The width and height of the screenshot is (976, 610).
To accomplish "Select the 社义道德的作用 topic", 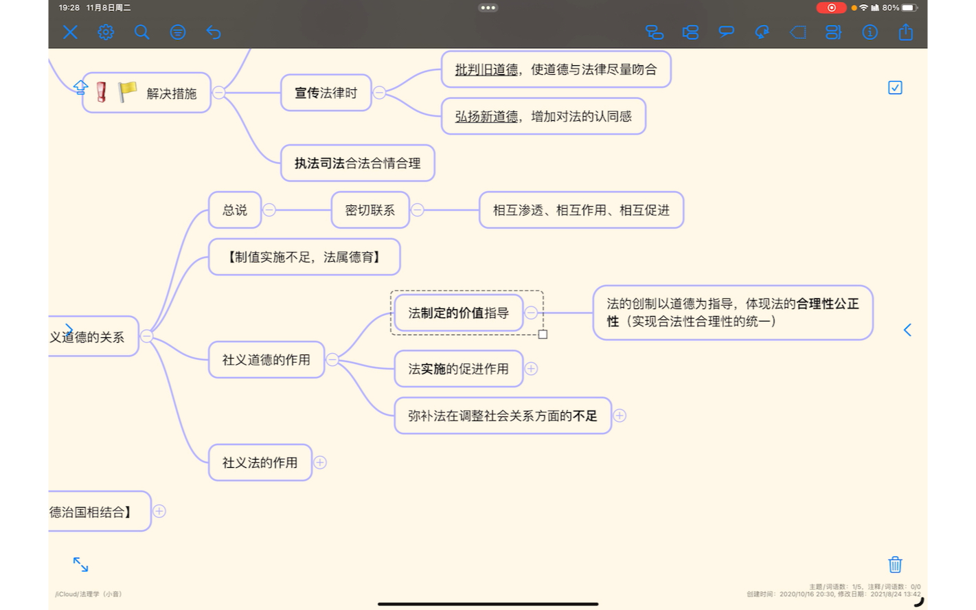I will tap(266, 359).
